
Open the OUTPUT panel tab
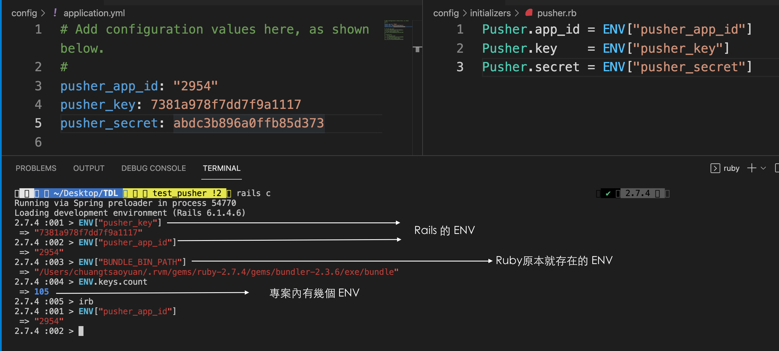(x=89, y=168)
